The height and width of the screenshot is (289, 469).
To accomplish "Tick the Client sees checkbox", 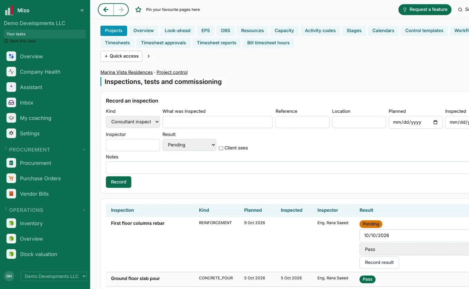I will click(221, 148).
